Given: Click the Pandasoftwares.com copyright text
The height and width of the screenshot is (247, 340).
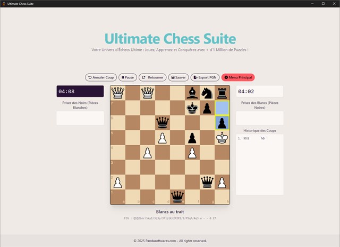Looking at the screenshot, I should [x=170, y=241].
